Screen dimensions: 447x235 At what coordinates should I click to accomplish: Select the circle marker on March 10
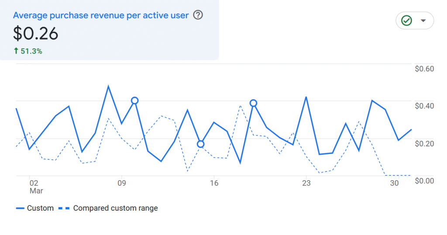click(135, 101)
